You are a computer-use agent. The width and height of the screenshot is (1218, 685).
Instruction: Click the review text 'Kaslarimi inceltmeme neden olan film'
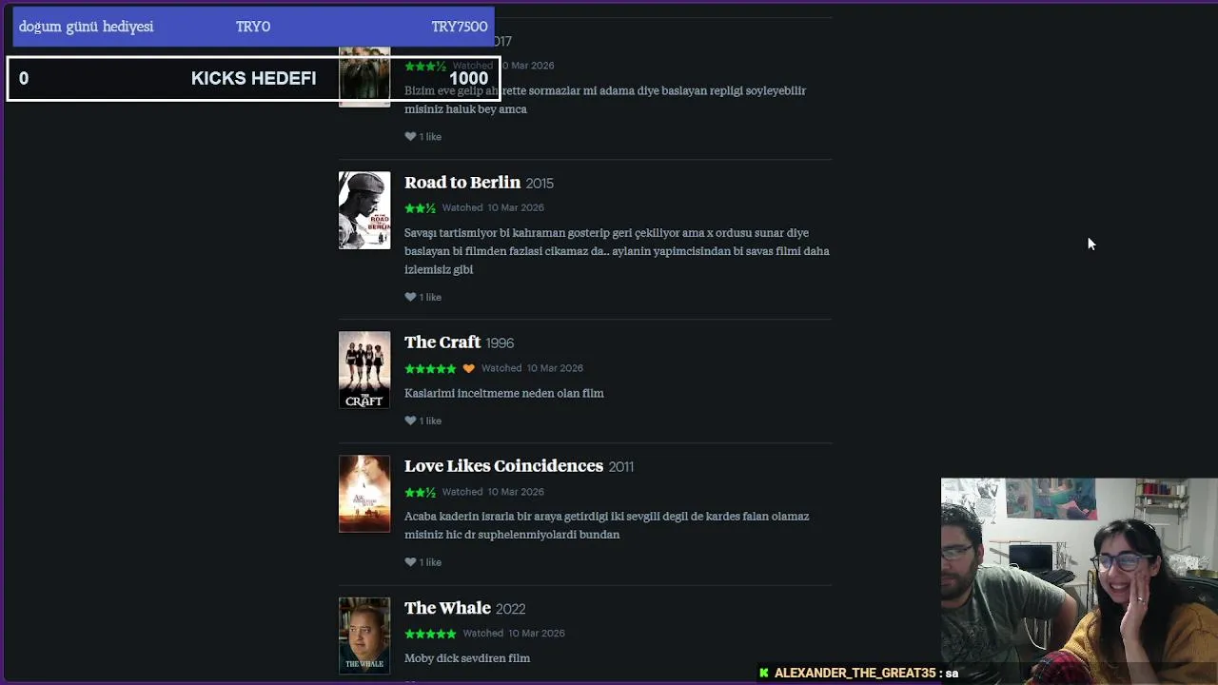tap(504, 393)
